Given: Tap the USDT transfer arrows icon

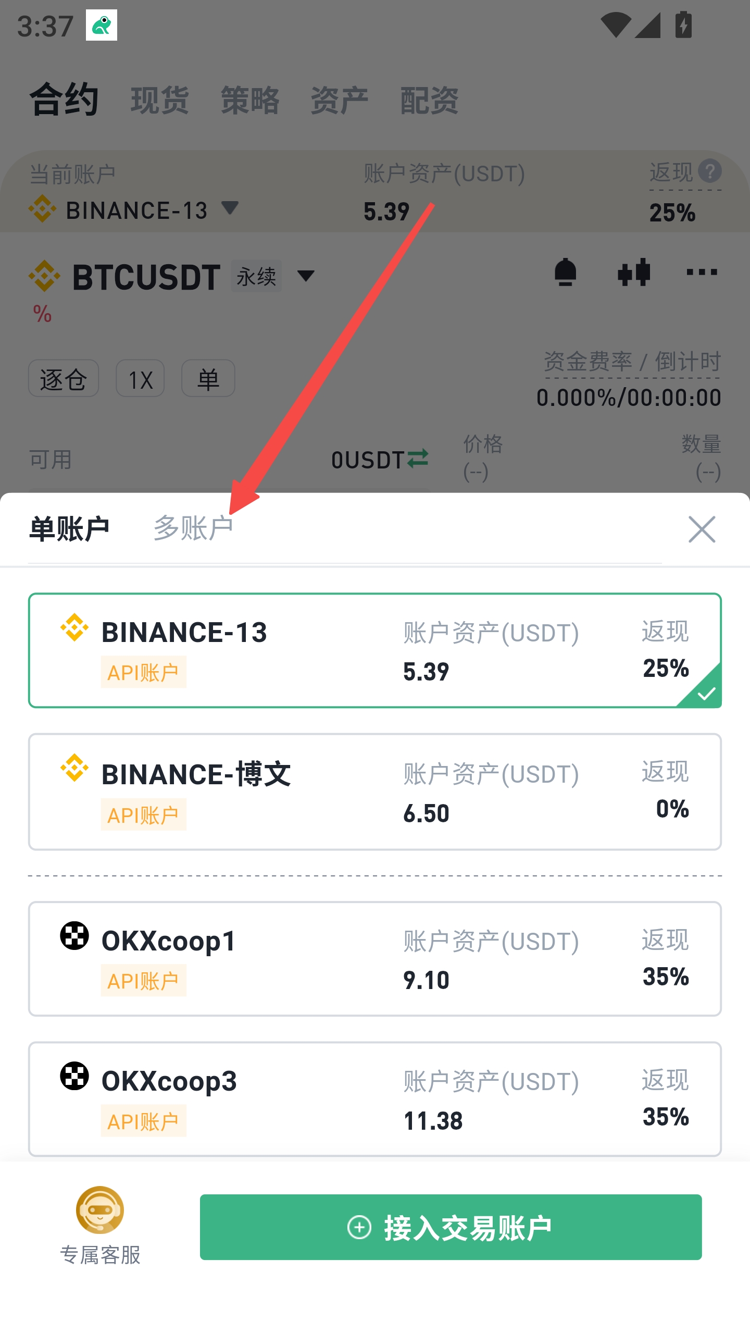Looking at the screenshot, I should pyautogui.click(x=418, y=459).
